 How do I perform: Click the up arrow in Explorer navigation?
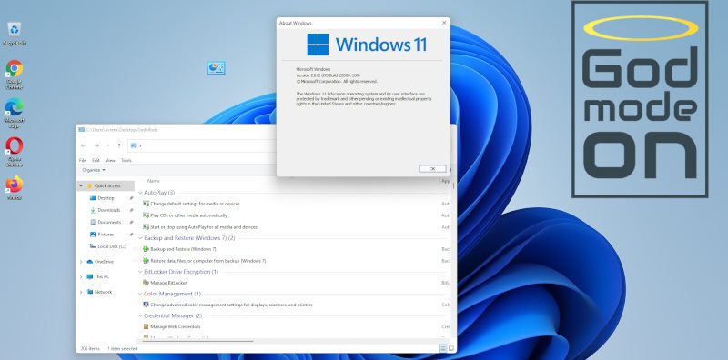[x=119, y=145]
